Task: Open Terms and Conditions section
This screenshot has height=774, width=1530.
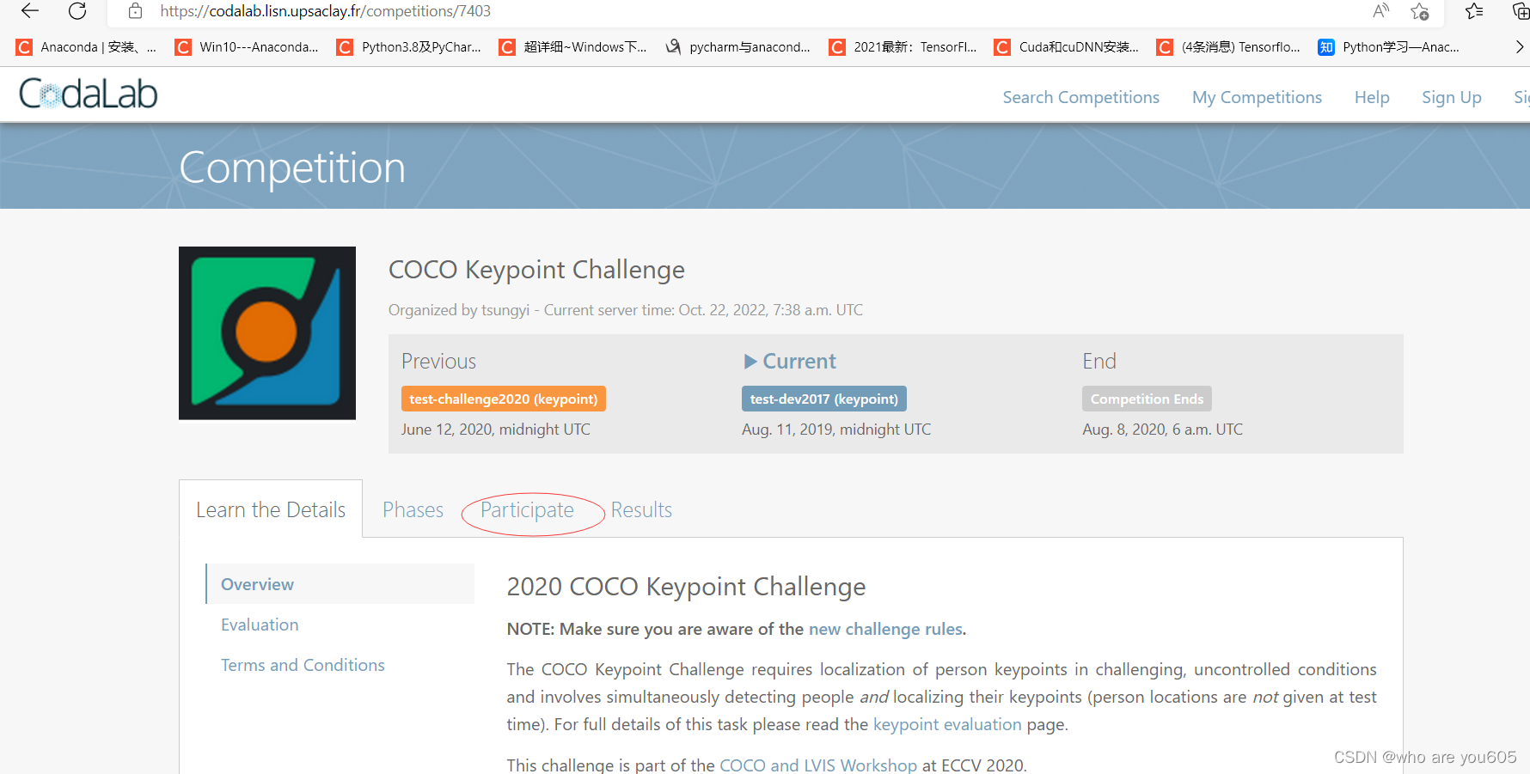Action: [303, 665]
